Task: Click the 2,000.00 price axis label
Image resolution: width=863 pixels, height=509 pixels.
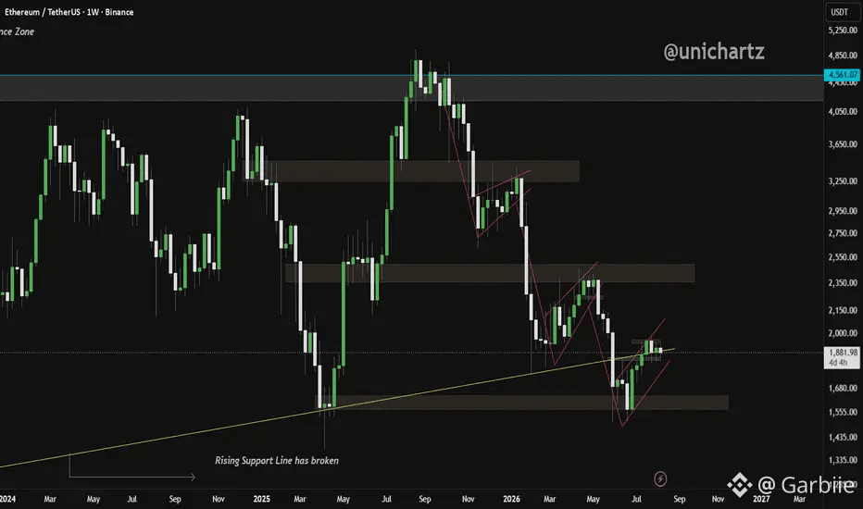Action: 843,333
